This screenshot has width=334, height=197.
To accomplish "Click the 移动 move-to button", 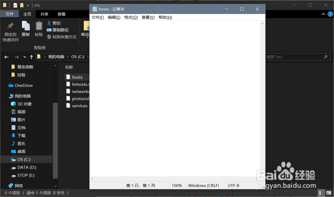I will 85,29.
